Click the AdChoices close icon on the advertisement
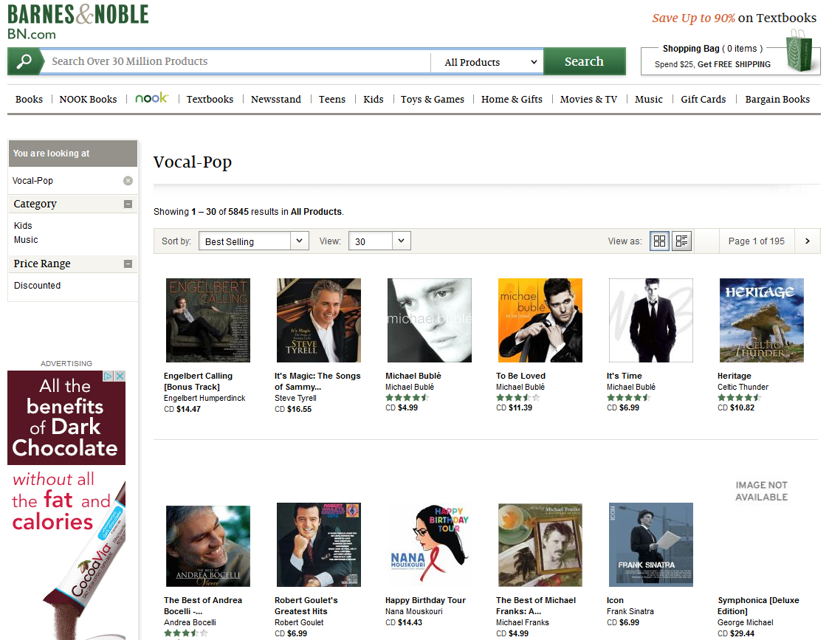 119,375
